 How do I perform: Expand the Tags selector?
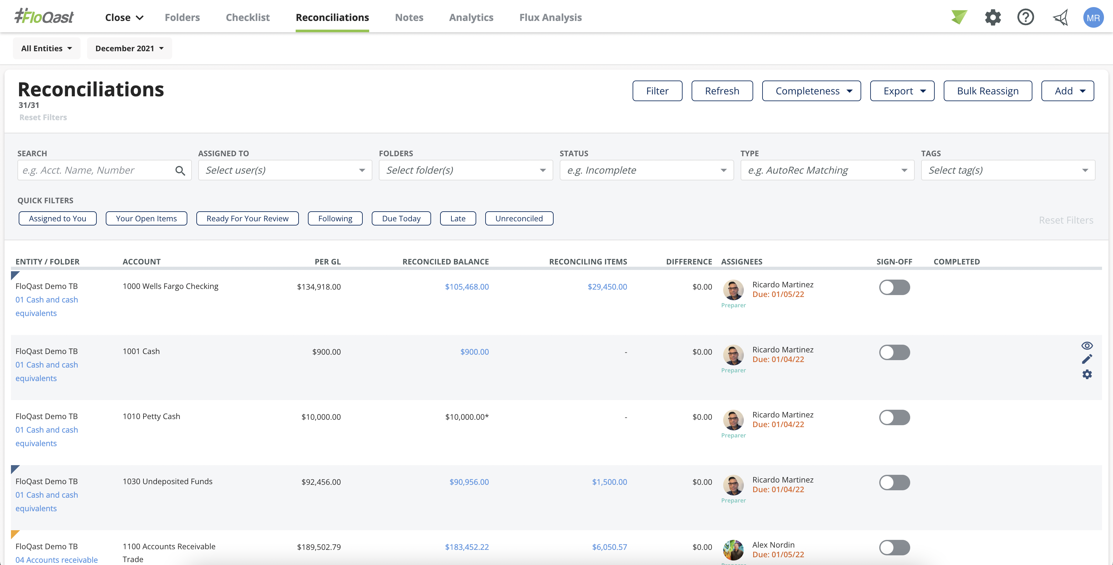click(1008, 170)
